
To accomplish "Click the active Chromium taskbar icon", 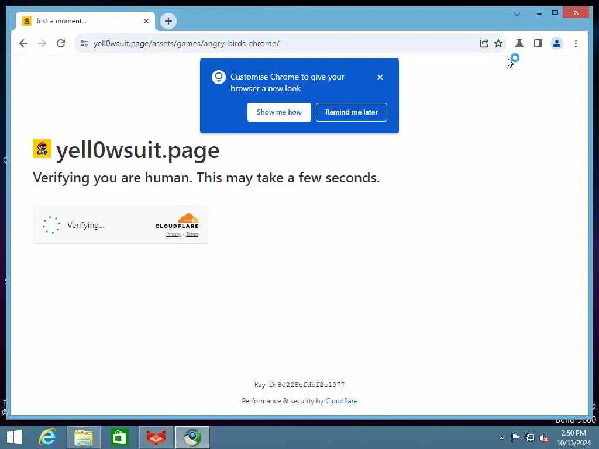I will coord(192,437).
